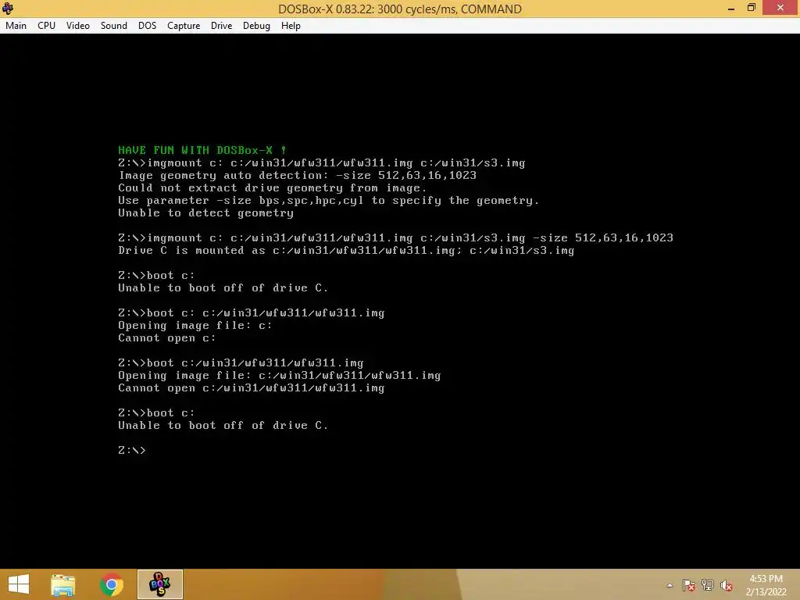The image size is (800, 600).
Task: Open the Video menu
Action: (x=77, y=26)
